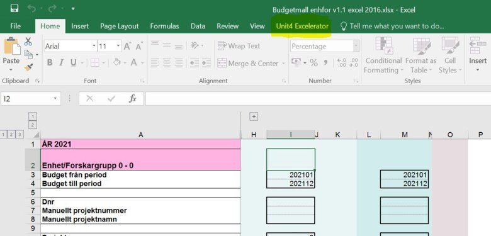Open the Review tab
The width and height of the screenshot is (491, 236).
coord(228,26)
